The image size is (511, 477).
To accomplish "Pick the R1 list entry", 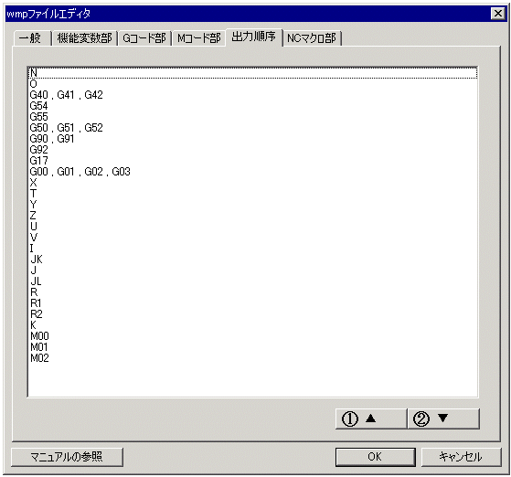I will click(253, 303).
